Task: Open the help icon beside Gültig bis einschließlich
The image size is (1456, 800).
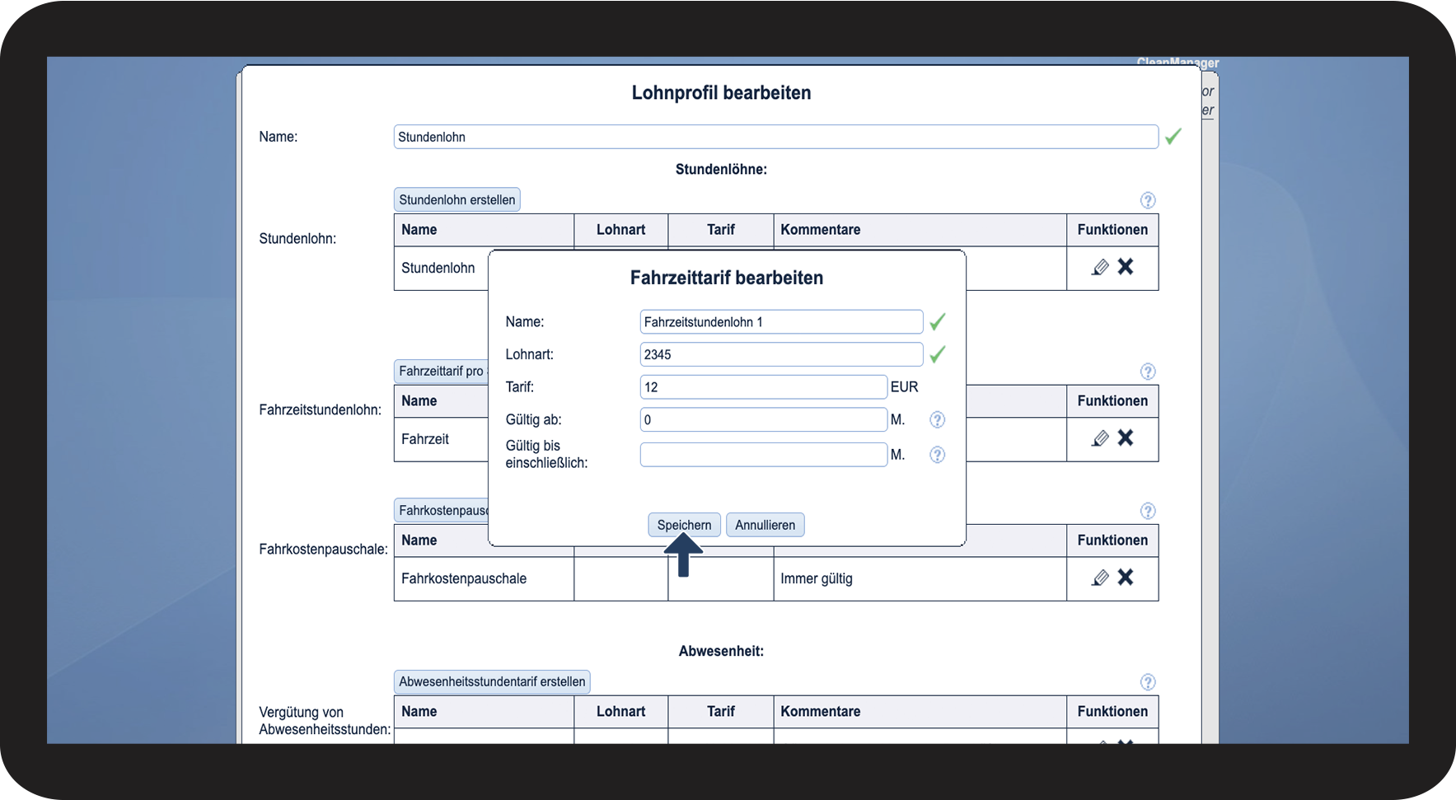Action: coord(937,455)
